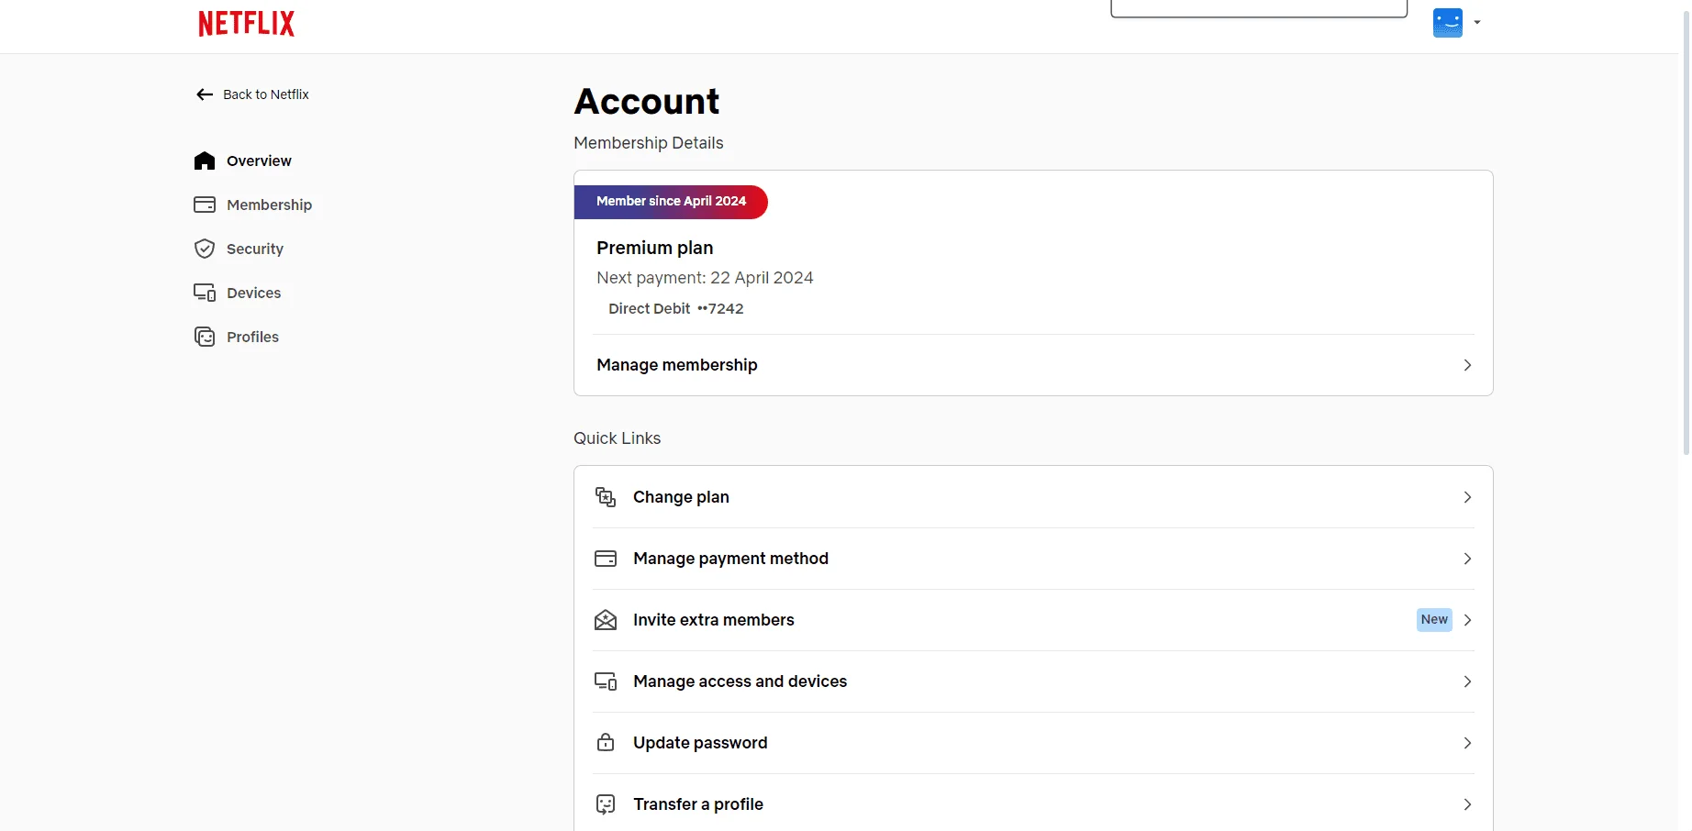Click the input box at top of page

tap(1259, 8)
